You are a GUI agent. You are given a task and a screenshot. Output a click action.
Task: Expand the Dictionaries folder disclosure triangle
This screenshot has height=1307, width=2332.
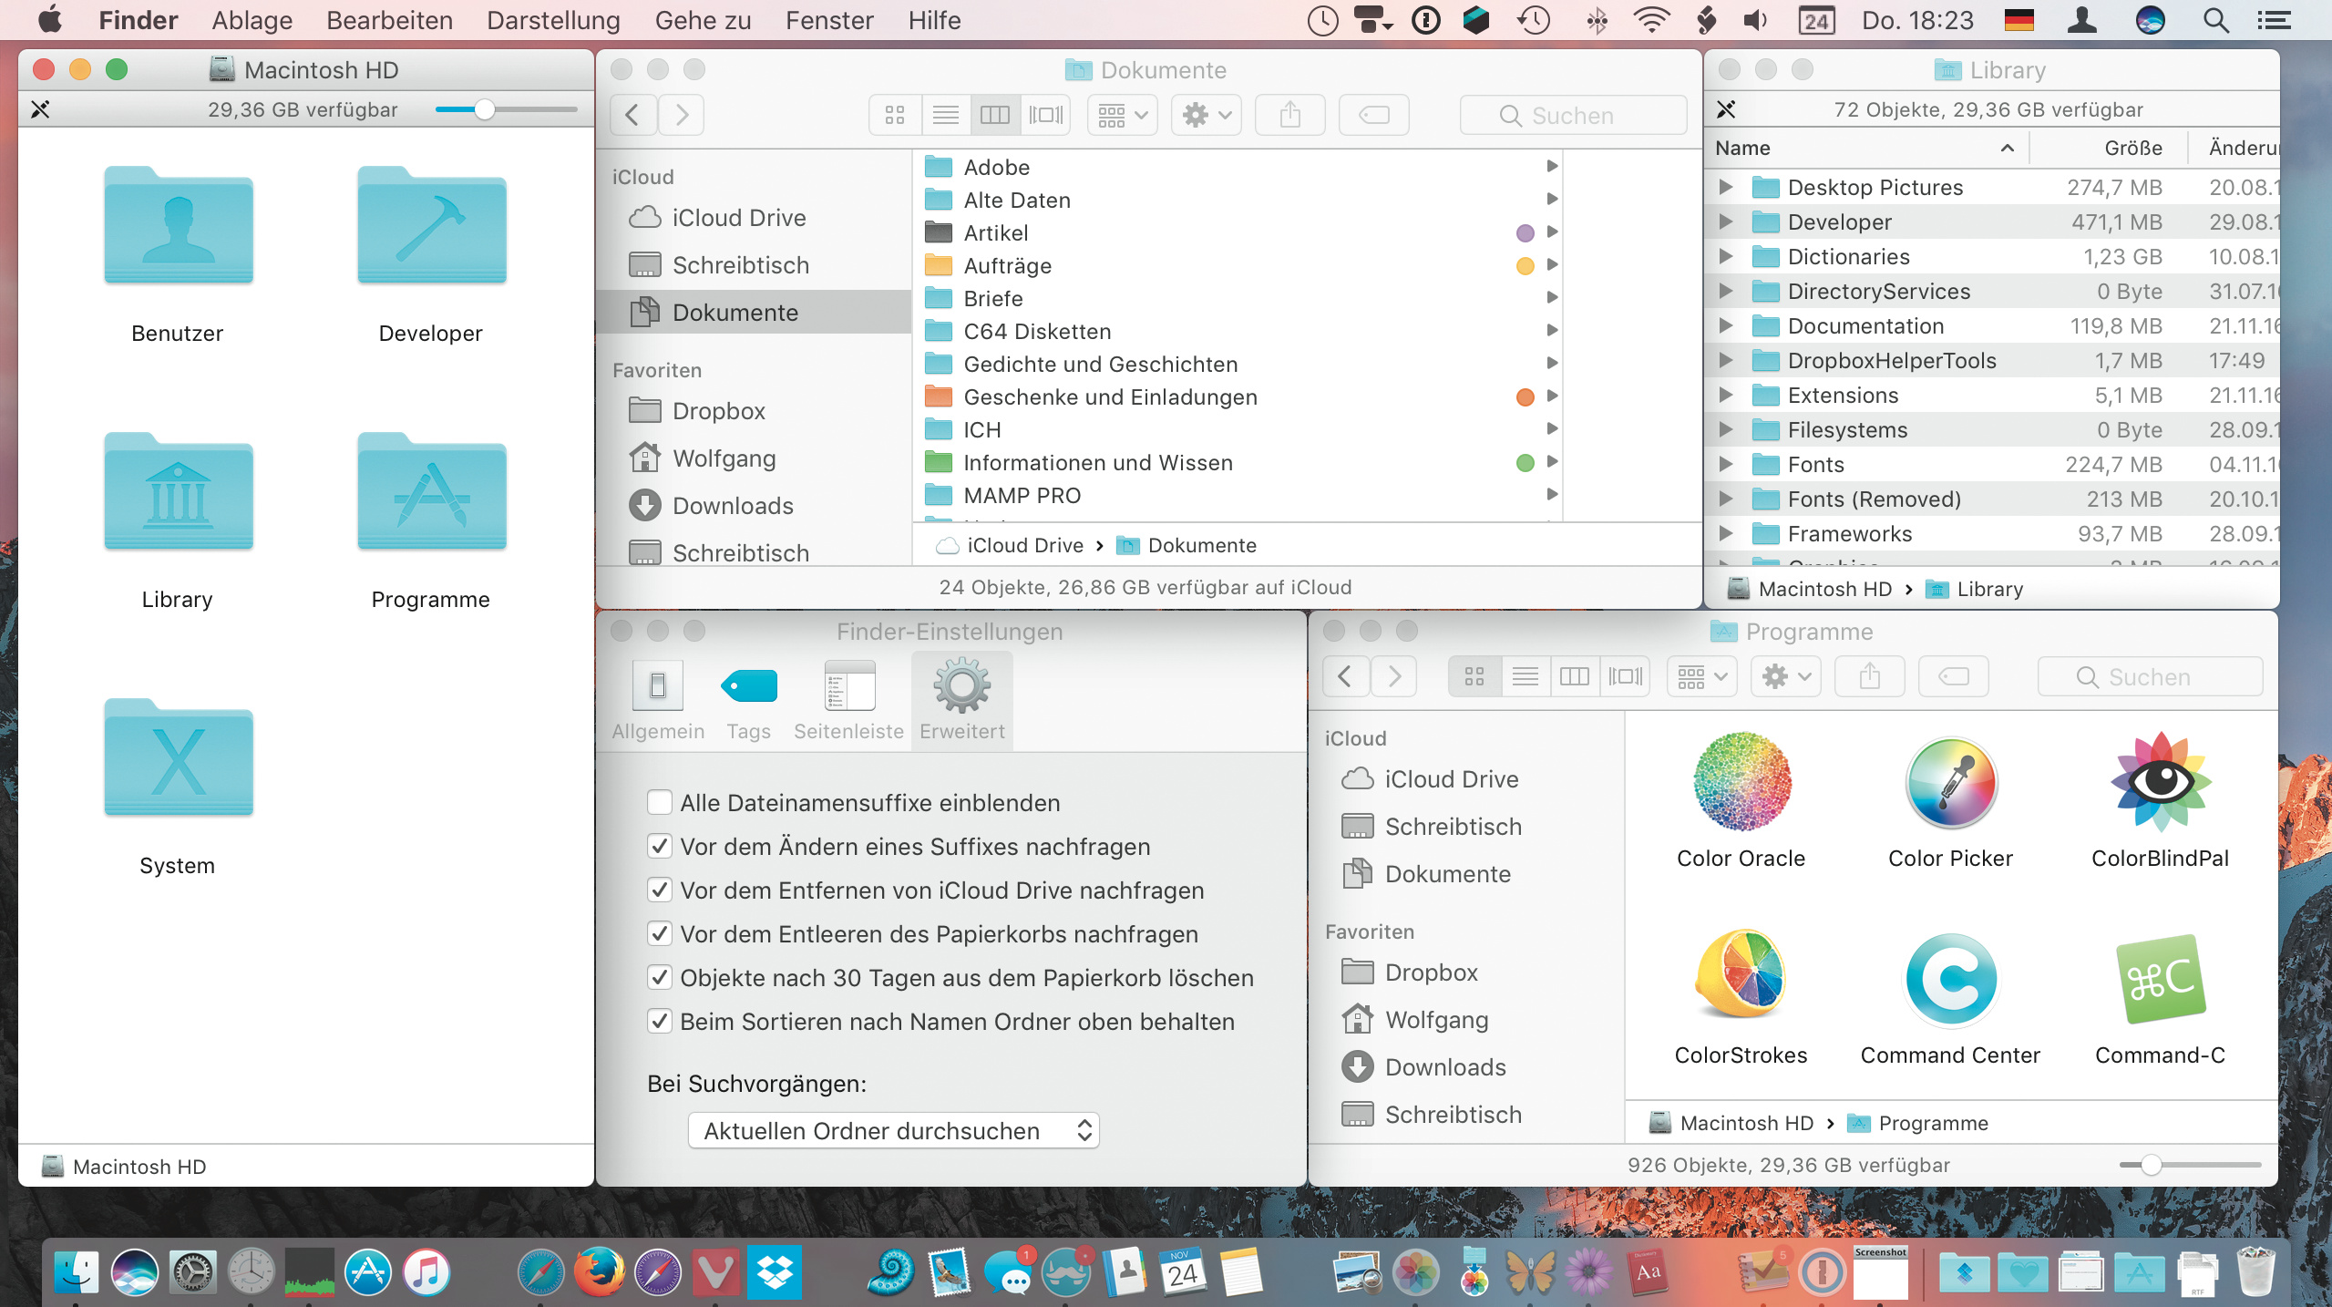tap(1725, 257)
